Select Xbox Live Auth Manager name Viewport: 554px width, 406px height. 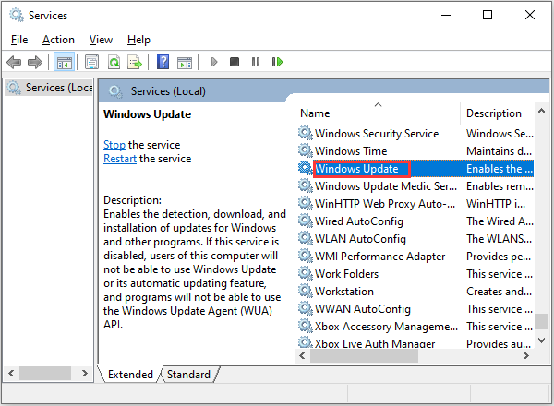(375, 343)
